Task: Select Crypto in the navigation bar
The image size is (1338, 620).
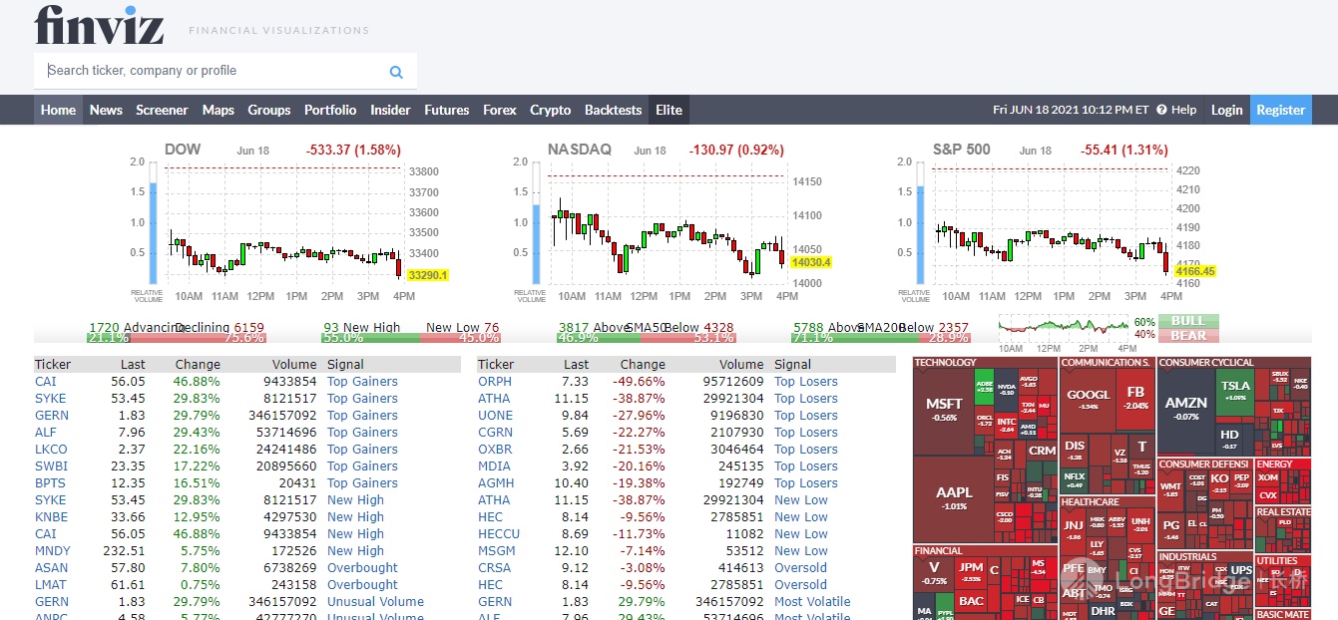Action: pos(550,110)
